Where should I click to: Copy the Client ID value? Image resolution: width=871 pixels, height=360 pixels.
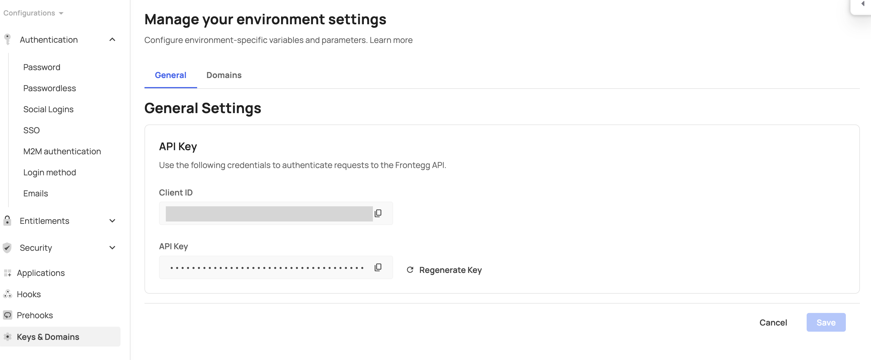point(378,213)
